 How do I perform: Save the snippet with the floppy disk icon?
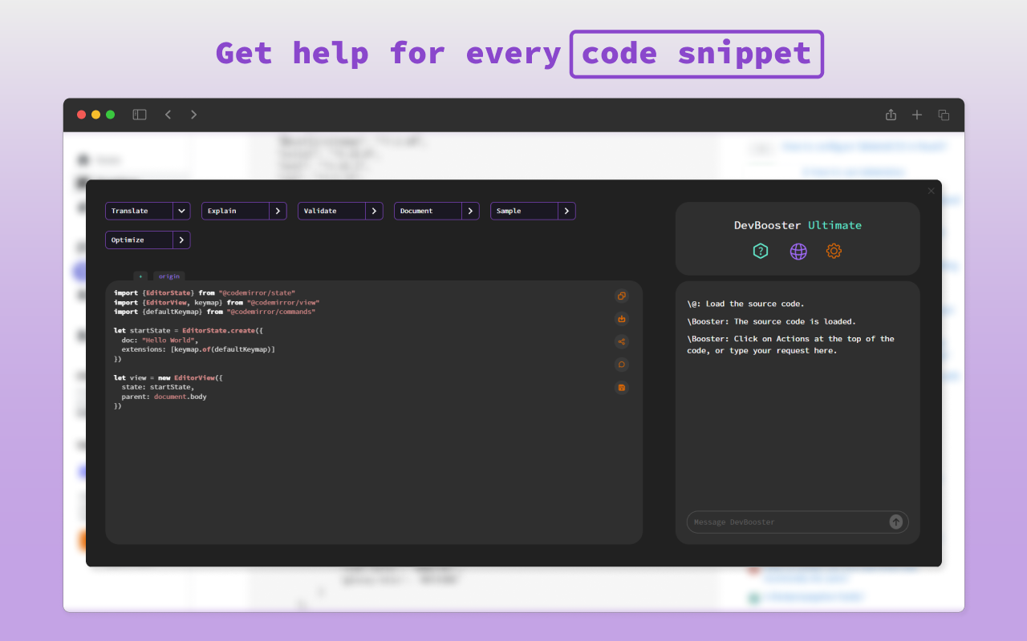coord(621,388)
